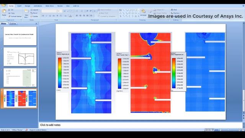This screenshot has height=138, width=245.
Task: Click the Cut button
Action: (11, 10)
